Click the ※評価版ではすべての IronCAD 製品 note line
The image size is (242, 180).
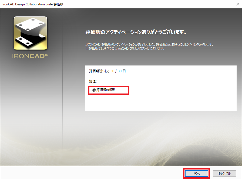coord(125,49)
